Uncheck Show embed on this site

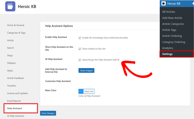click(x=80, y=49)
